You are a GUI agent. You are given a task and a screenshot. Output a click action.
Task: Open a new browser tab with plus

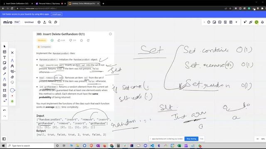(103, 4)
